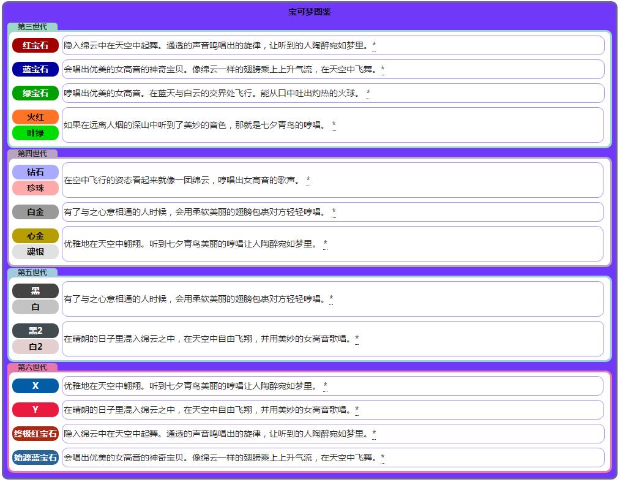
Task: Select the 白2 version label
Action: [x=35, y=347]
